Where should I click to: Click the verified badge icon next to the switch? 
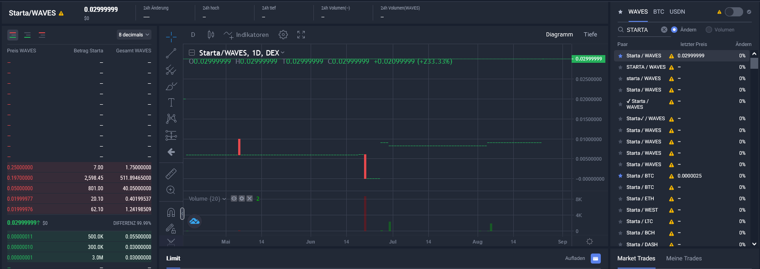pyautogui.click(x=749, y=12)
